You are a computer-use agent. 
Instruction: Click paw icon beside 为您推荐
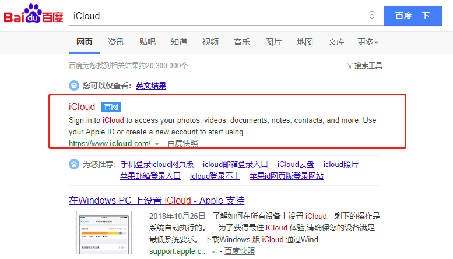pyautogui.click(x=74, y=164)
